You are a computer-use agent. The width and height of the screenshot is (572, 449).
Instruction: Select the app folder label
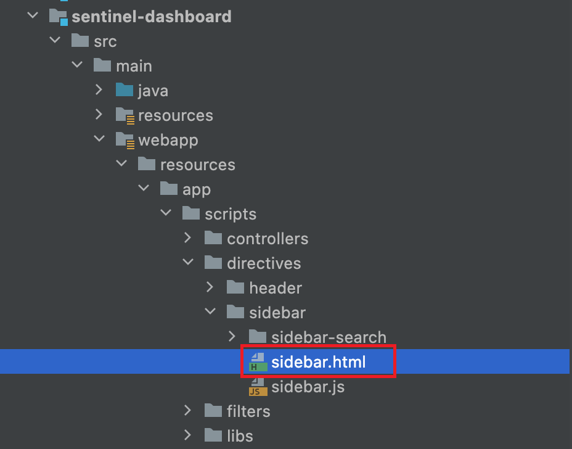(x=197, y=190)
